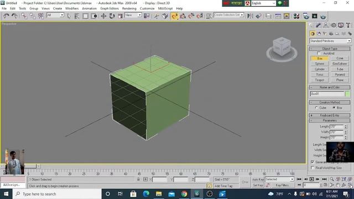The width and height of the screenshot is (354, 199).
Task: Click the Mirror tool icon
Action: 250,16
